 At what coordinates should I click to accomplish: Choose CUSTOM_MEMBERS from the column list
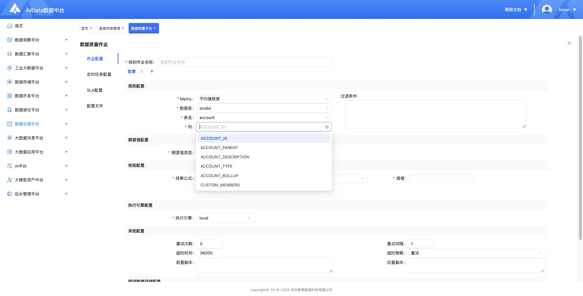click(264, 185)
